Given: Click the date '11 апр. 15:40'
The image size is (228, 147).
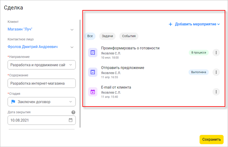Looking at the screenshot, I should point(109,97).
